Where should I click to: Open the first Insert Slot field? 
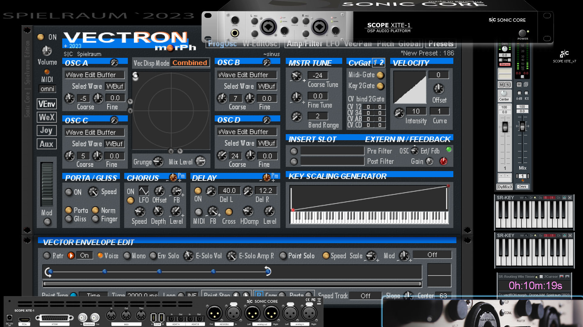coord(332,151)
